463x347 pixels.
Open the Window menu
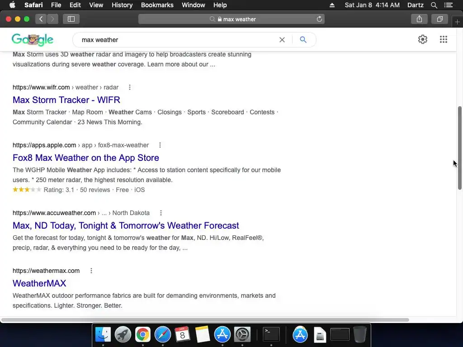(193, 5)
